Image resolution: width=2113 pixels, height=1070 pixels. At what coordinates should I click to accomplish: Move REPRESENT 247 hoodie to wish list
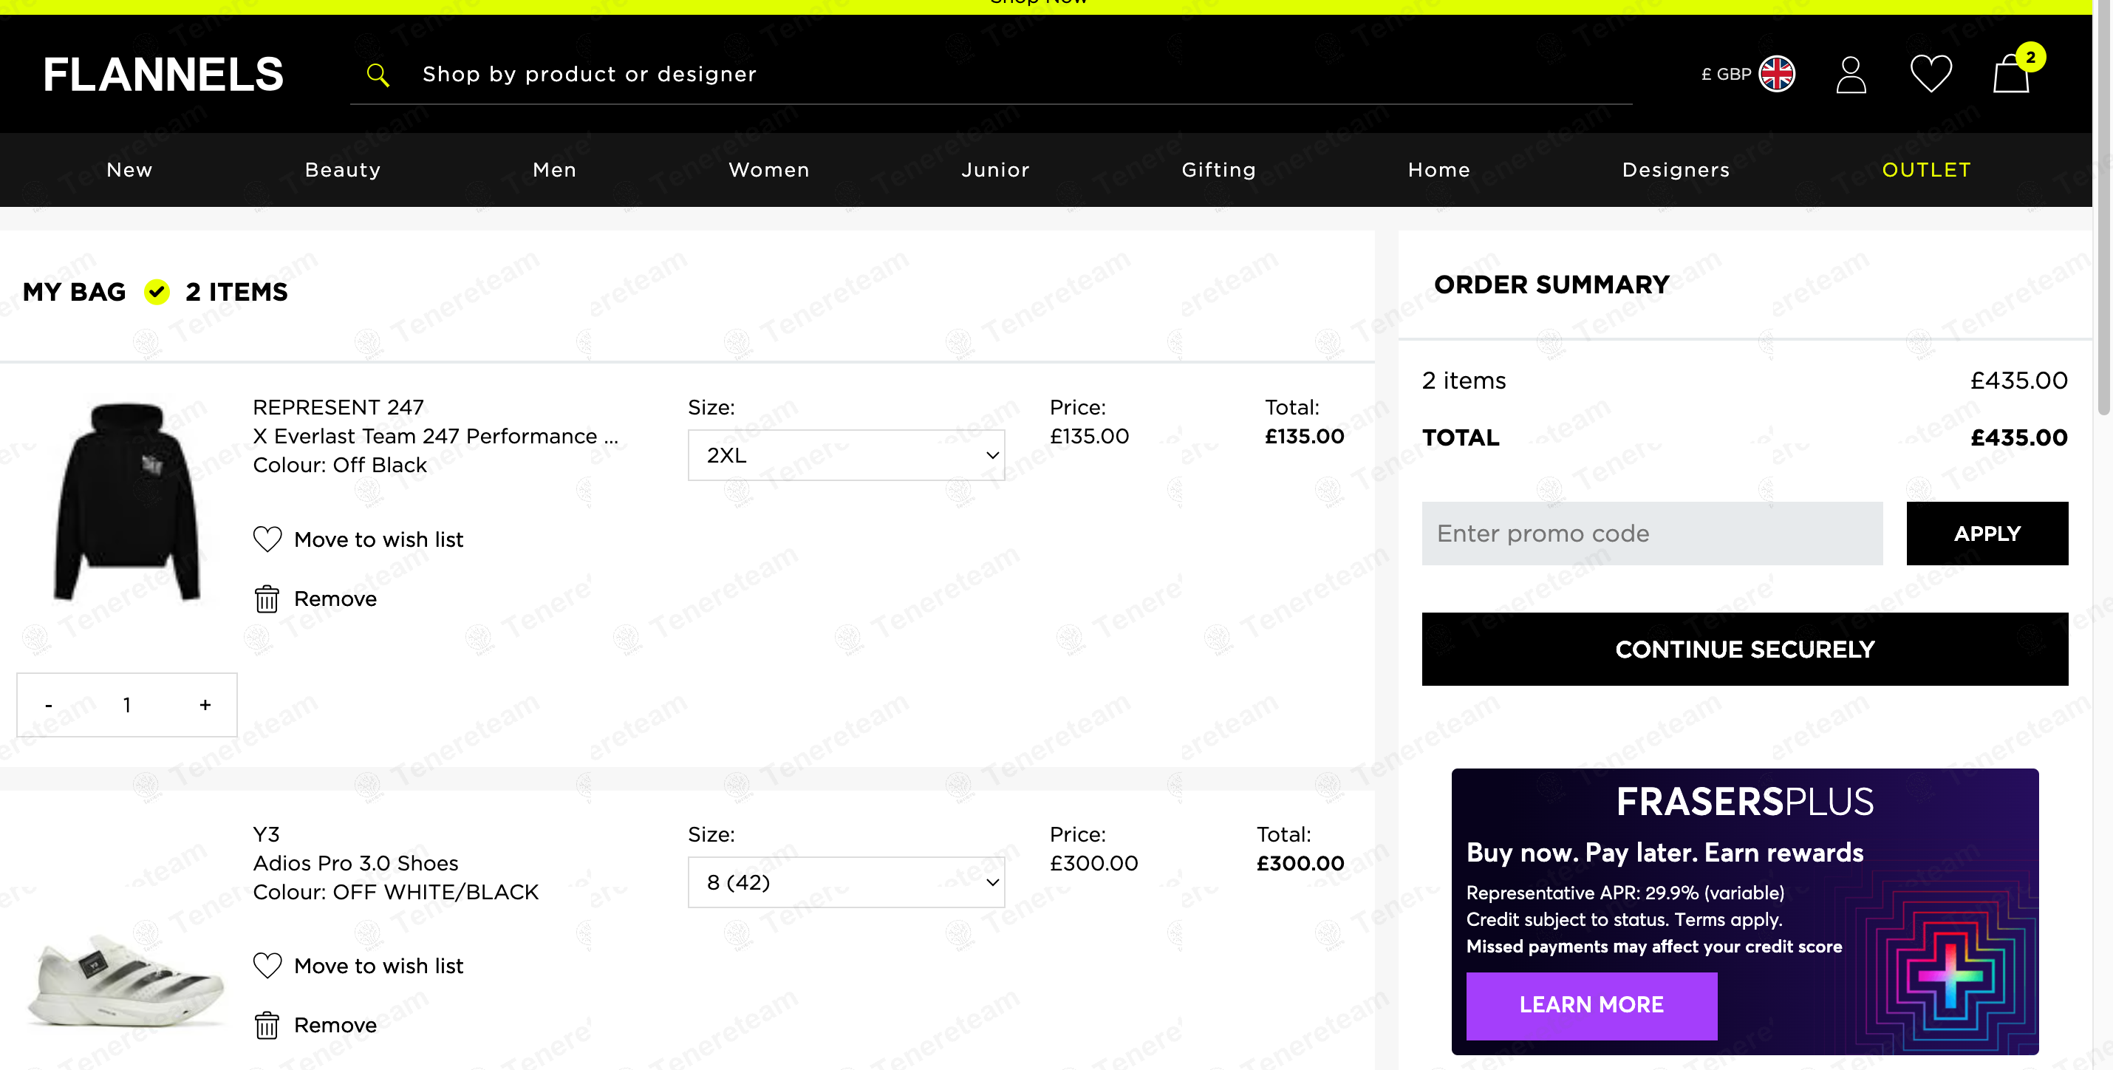coord(378,539)
